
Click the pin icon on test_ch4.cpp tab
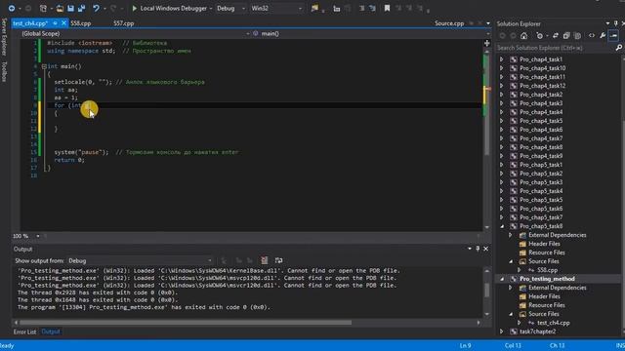pyautogui.click(x=55, y=23)
